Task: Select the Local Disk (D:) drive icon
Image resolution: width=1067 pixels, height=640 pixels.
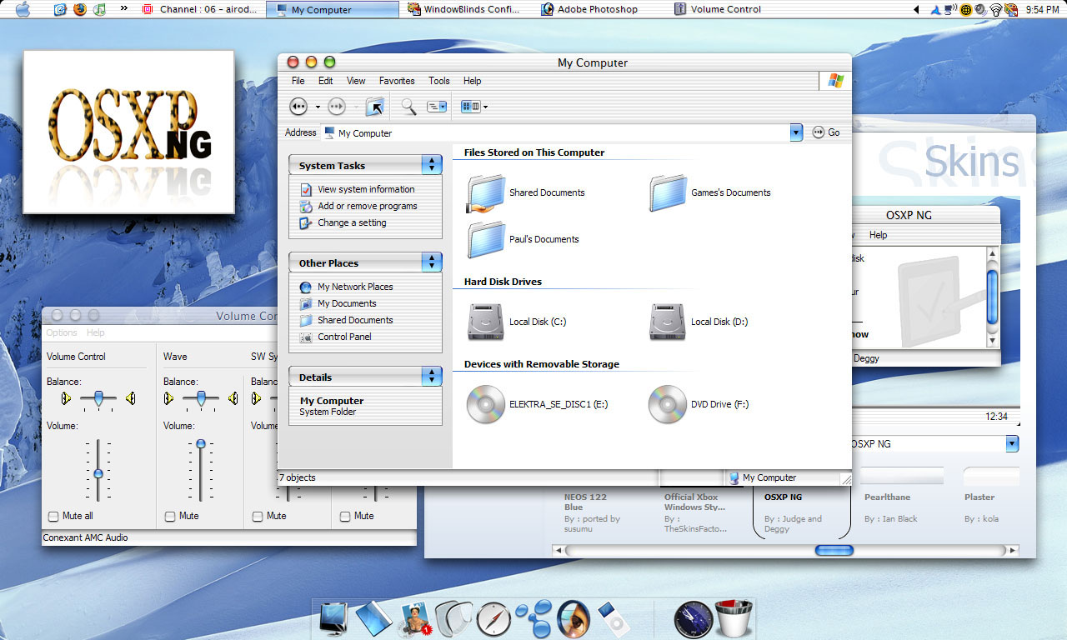Action: click(x=668, y=322)
